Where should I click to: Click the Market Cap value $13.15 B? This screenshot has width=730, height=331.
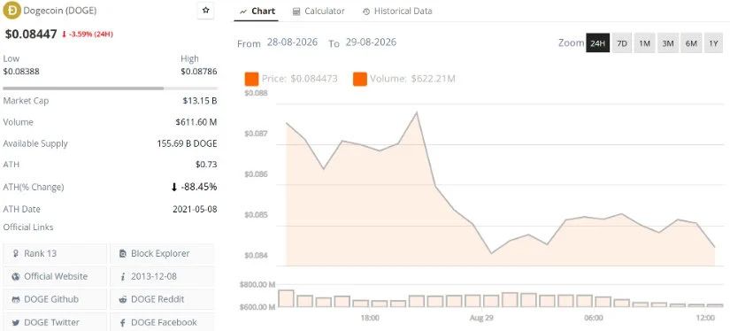point(200,101)
